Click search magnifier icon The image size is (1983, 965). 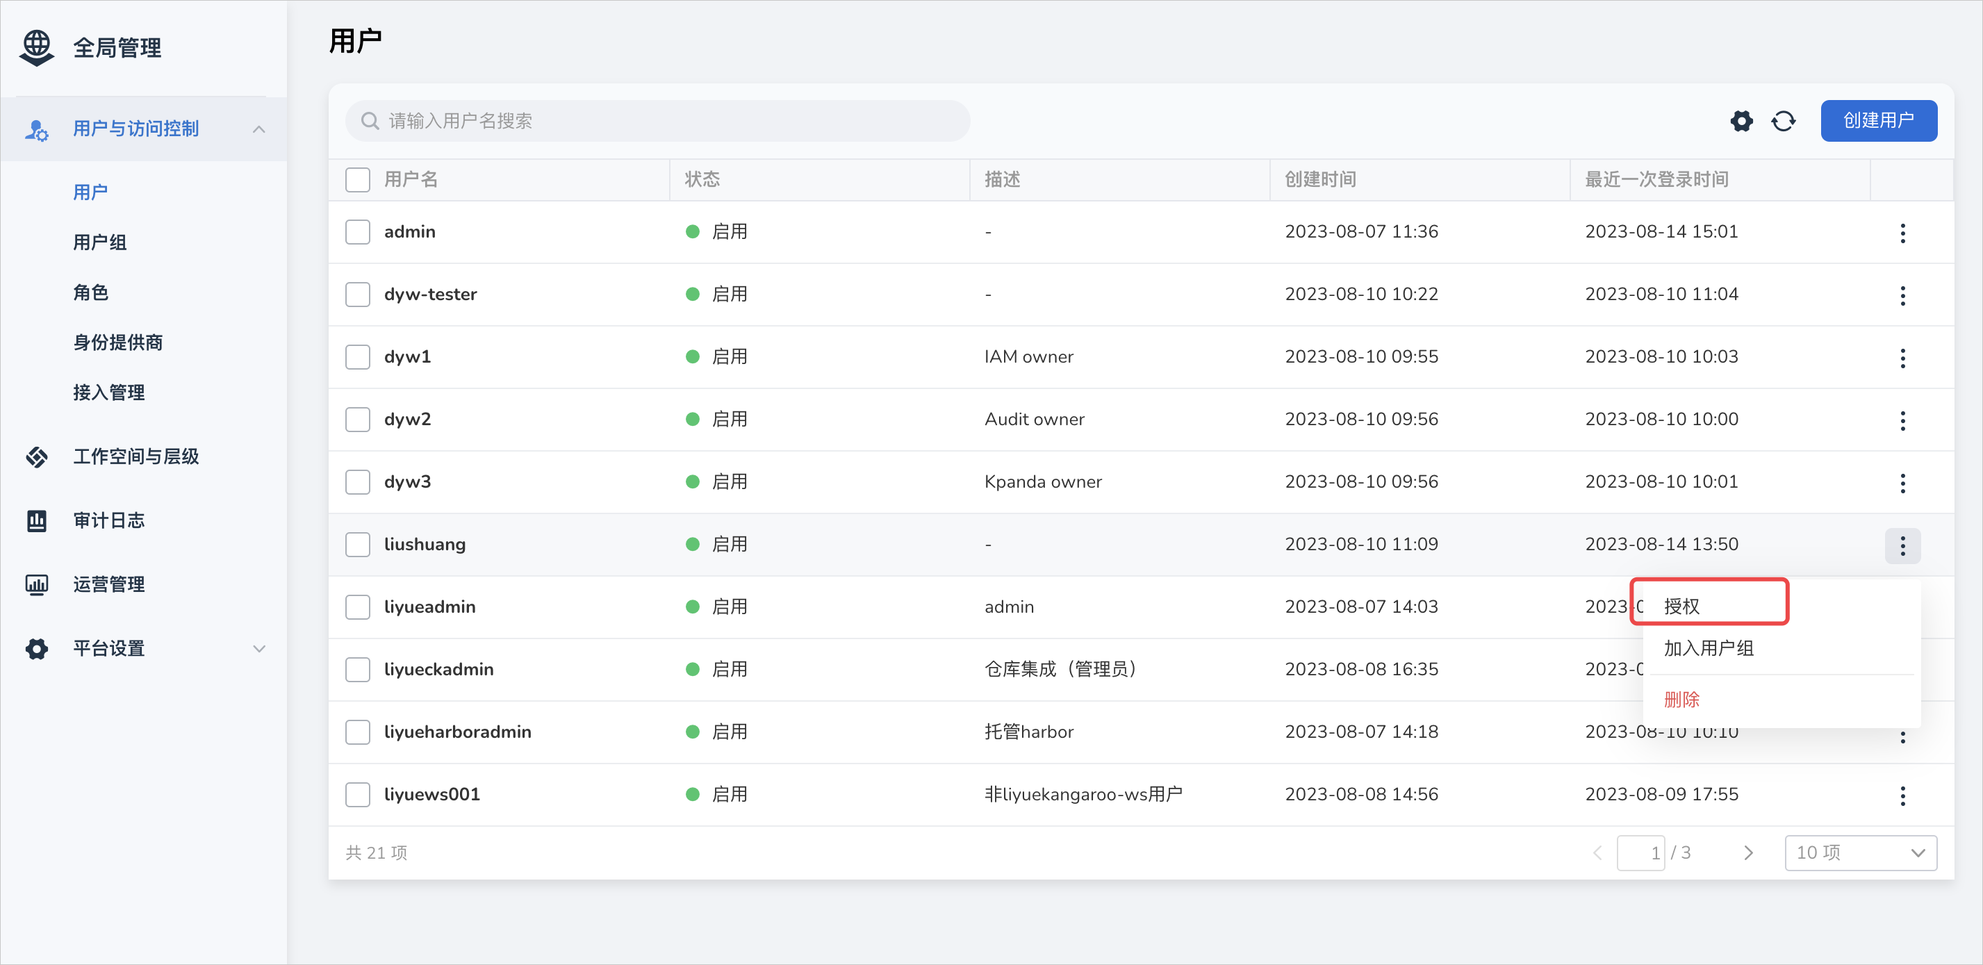click(370, 121)
